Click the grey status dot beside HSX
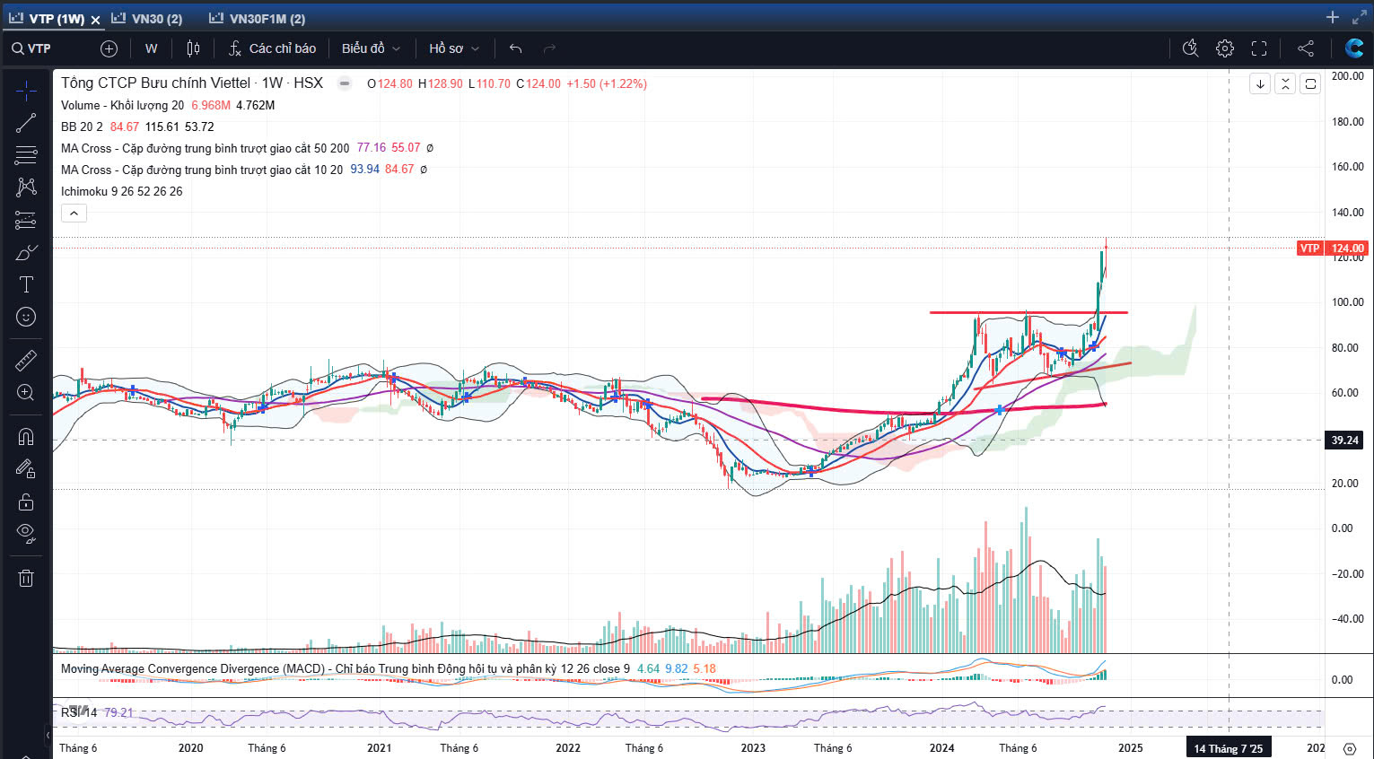 345,83
